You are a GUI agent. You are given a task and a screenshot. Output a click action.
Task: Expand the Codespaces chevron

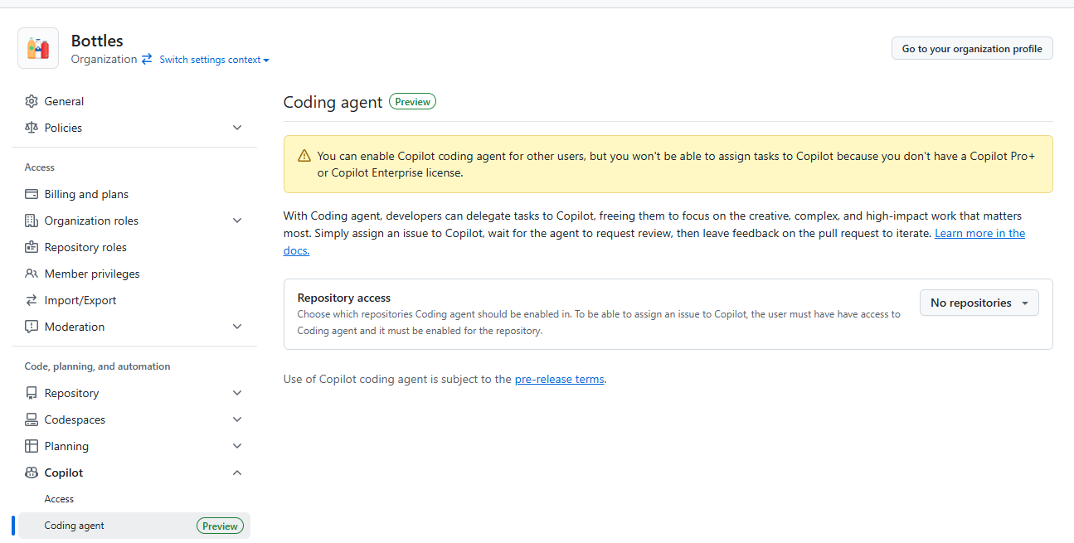pos(237,419)
